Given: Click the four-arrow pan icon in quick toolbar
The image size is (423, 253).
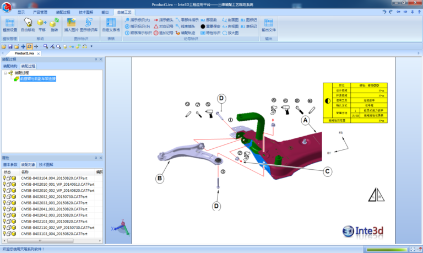Looking at the screenshot, I should pyautogui.click(x=23, y=46).
